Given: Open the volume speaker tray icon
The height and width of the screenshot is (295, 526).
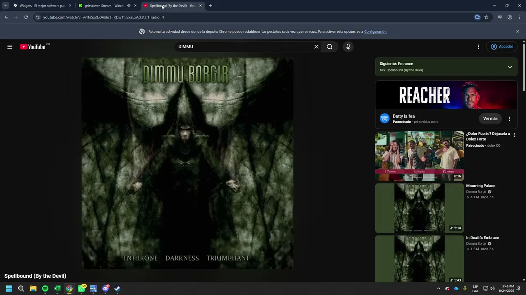Looking at the screenshot, I should pyautogui.click(x=492, y=288).
